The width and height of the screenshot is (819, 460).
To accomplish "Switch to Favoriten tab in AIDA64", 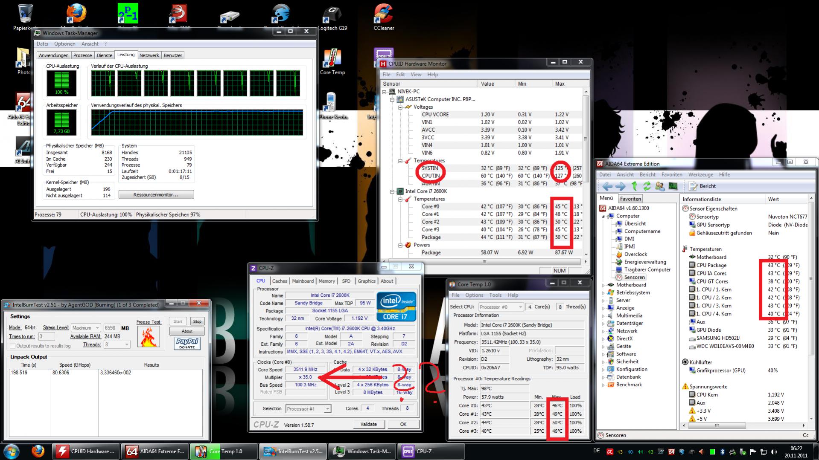I will coord(630,199).
